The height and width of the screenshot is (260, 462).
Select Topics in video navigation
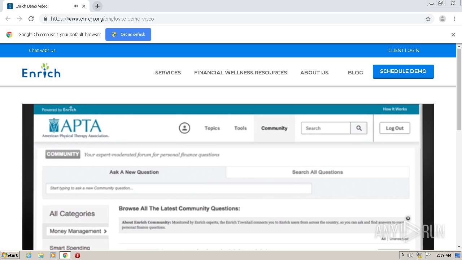coord(212,128)
